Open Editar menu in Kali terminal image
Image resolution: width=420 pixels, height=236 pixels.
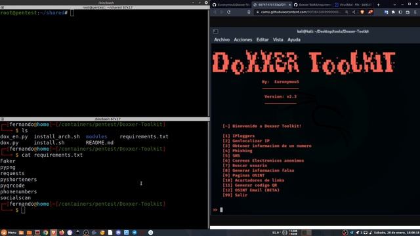[262, 39]
